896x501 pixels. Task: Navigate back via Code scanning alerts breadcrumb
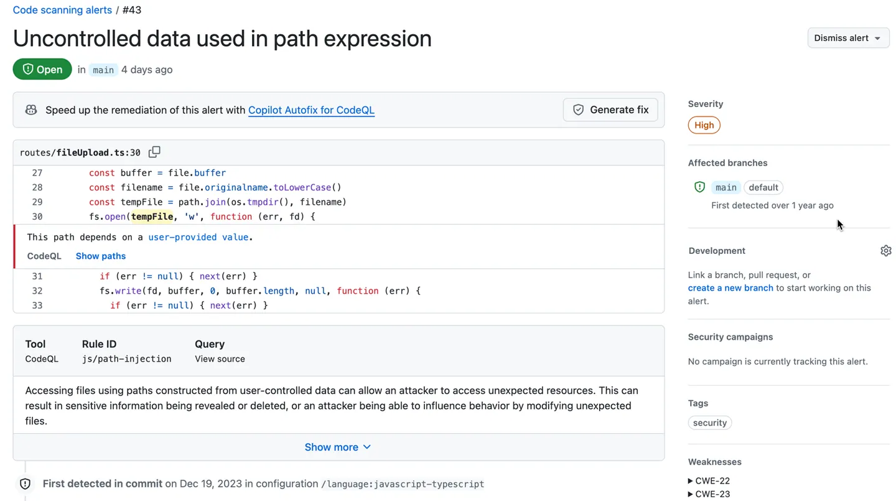tap(62, 9)
